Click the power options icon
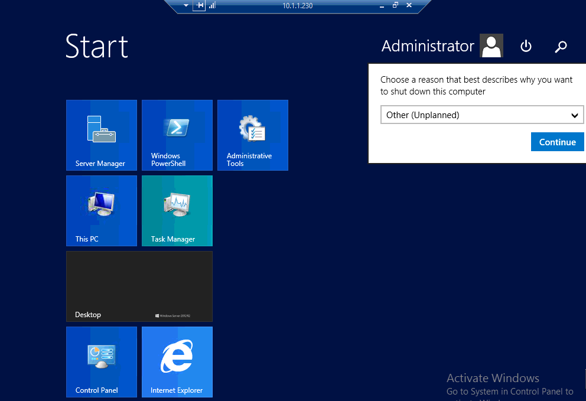Image resolution: width=586 pixels, height=401 pixels. point(526,46)
